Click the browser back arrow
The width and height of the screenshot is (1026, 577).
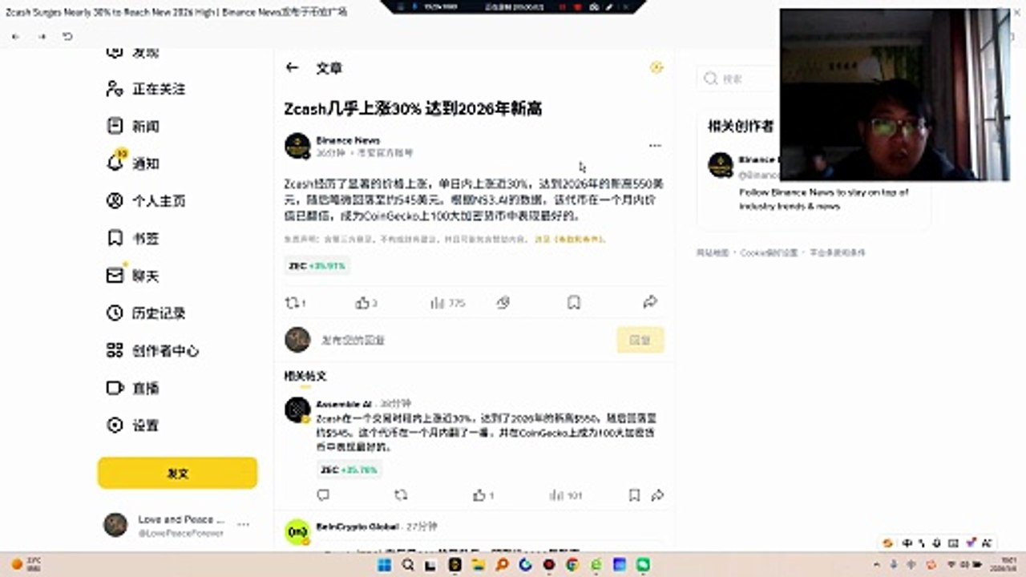click(16, 37)
